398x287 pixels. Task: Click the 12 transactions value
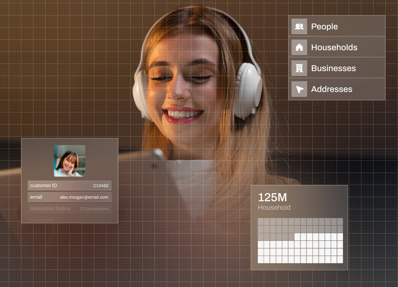[x=94, y=209]
